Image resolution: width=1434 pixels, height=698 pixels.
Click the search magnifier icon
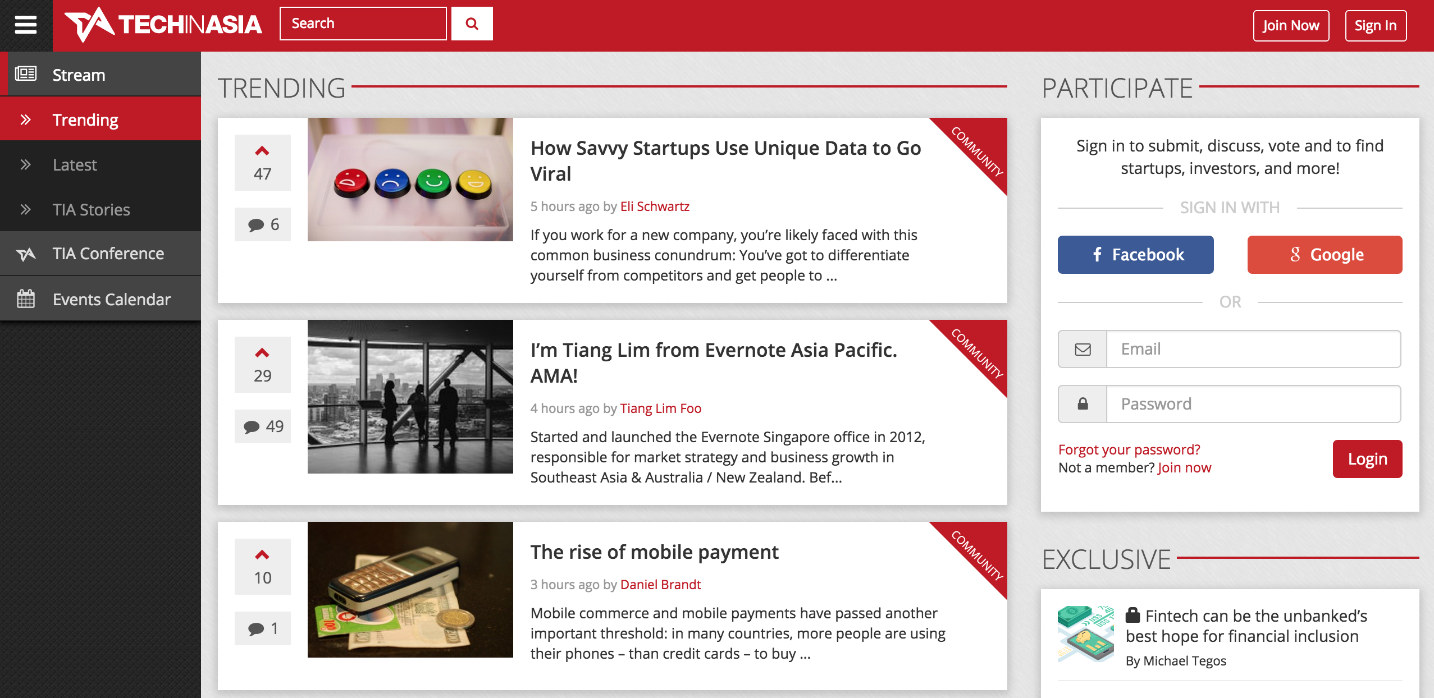click(x=471, y=24)
